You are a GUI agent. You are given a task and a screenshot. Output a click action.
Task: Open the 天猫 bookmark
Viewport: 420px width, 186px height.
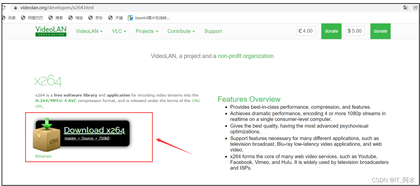116,18
